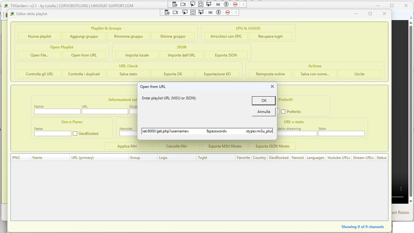Screen dimensions: 414x233
Task: Click Select Element pointer icon in editor toolbar
Action: point(185,12)
